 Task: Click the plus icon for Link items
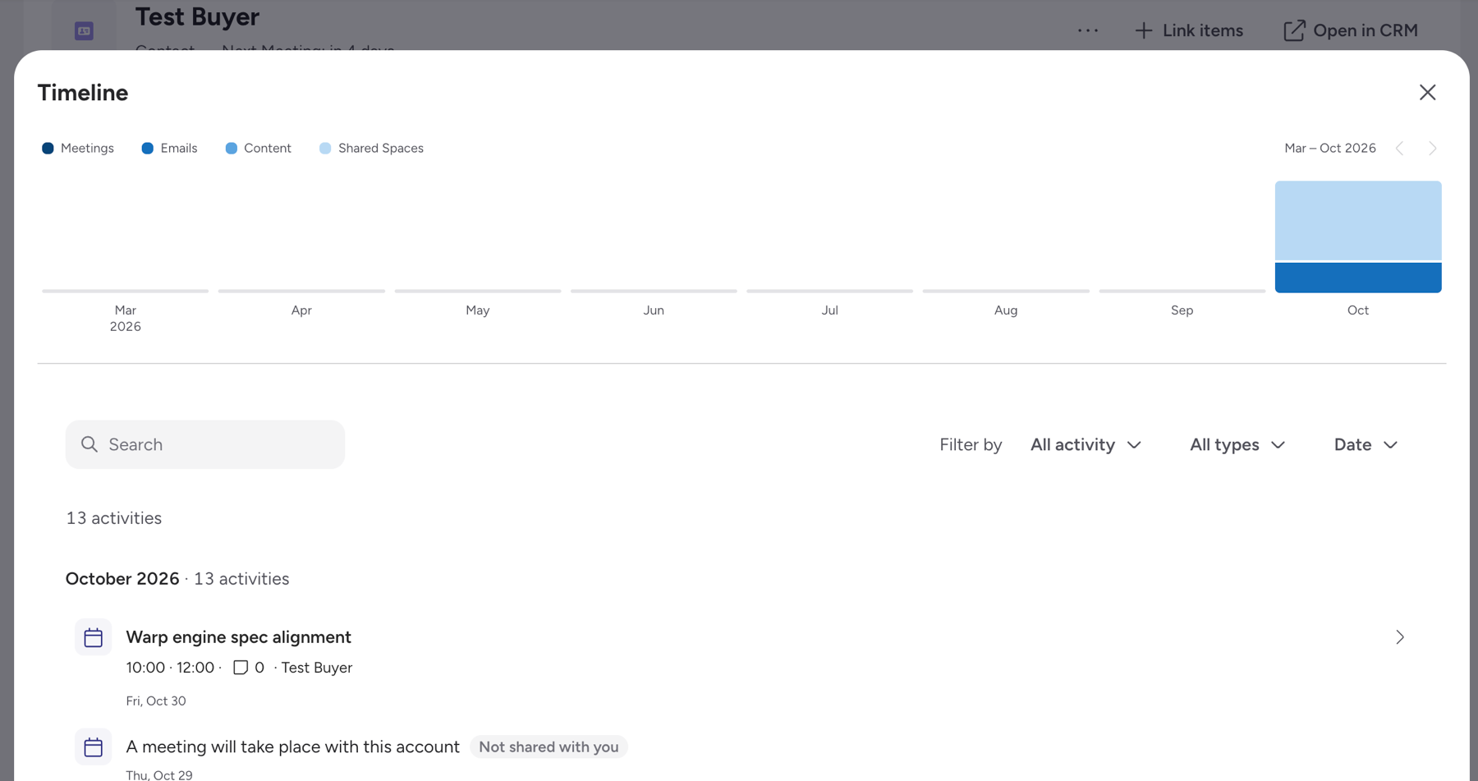pyautogui.click(x=1143, y=30)
